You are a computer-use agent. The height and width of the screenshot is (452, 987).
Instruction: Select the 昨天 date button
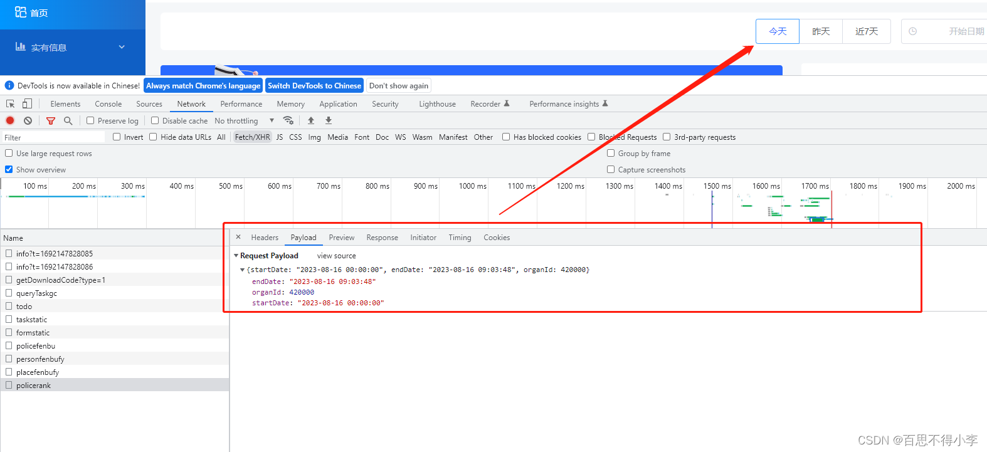coord(821,31)
